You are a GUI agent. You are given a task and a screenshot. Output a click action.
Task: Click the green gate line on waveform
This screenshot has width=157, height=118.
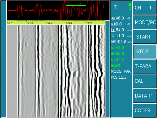76,5
